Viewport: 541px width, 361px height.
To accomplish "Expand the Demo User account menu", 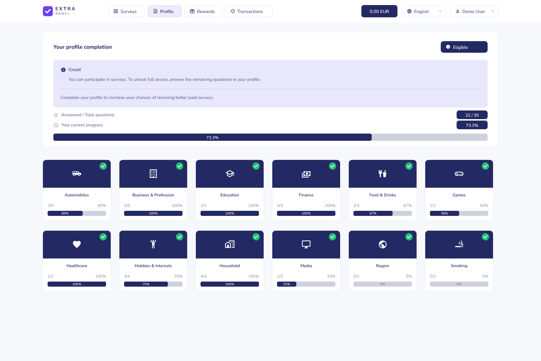I will [x=475, y=11].
